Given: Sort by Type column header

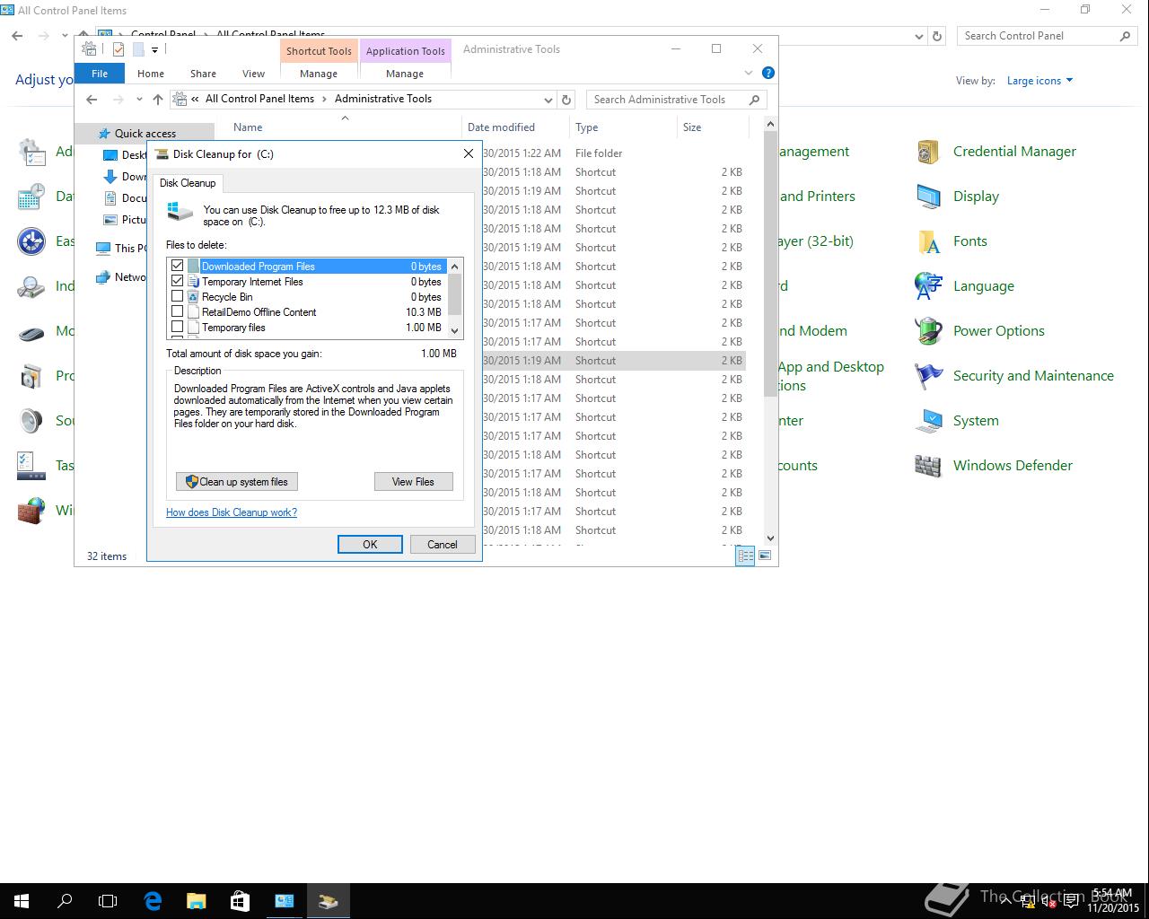Looking at the screenshot, I should (x=623, y=127).
